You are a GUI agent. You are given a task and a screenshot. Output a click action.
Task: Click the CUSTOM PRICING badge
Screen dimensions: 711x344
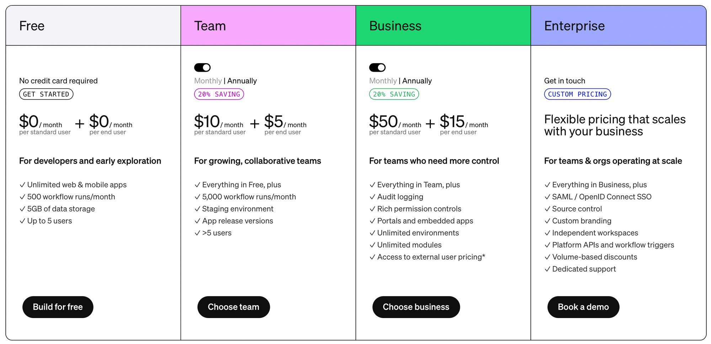click(577, 94)
